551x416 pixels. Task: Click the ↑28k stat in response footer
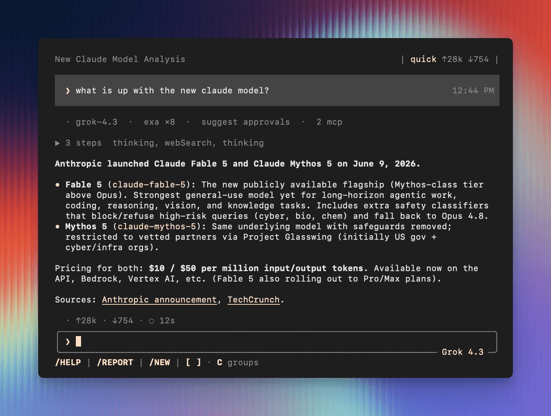coord(86,321)
